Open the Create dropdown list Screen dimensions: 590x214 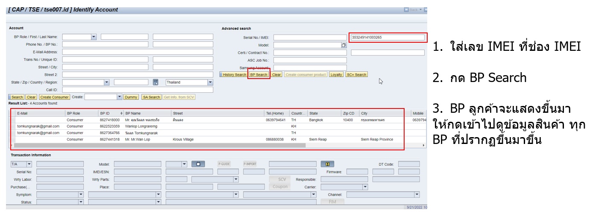(120, 97)
